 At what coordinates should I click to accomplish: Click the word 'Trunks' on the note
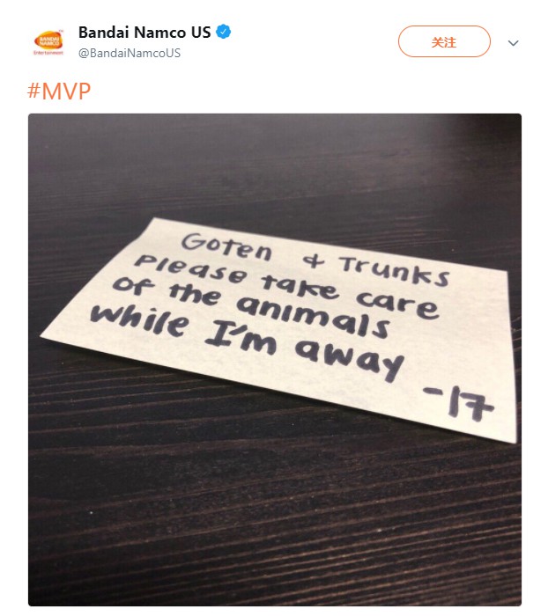[x=395, y=270]
